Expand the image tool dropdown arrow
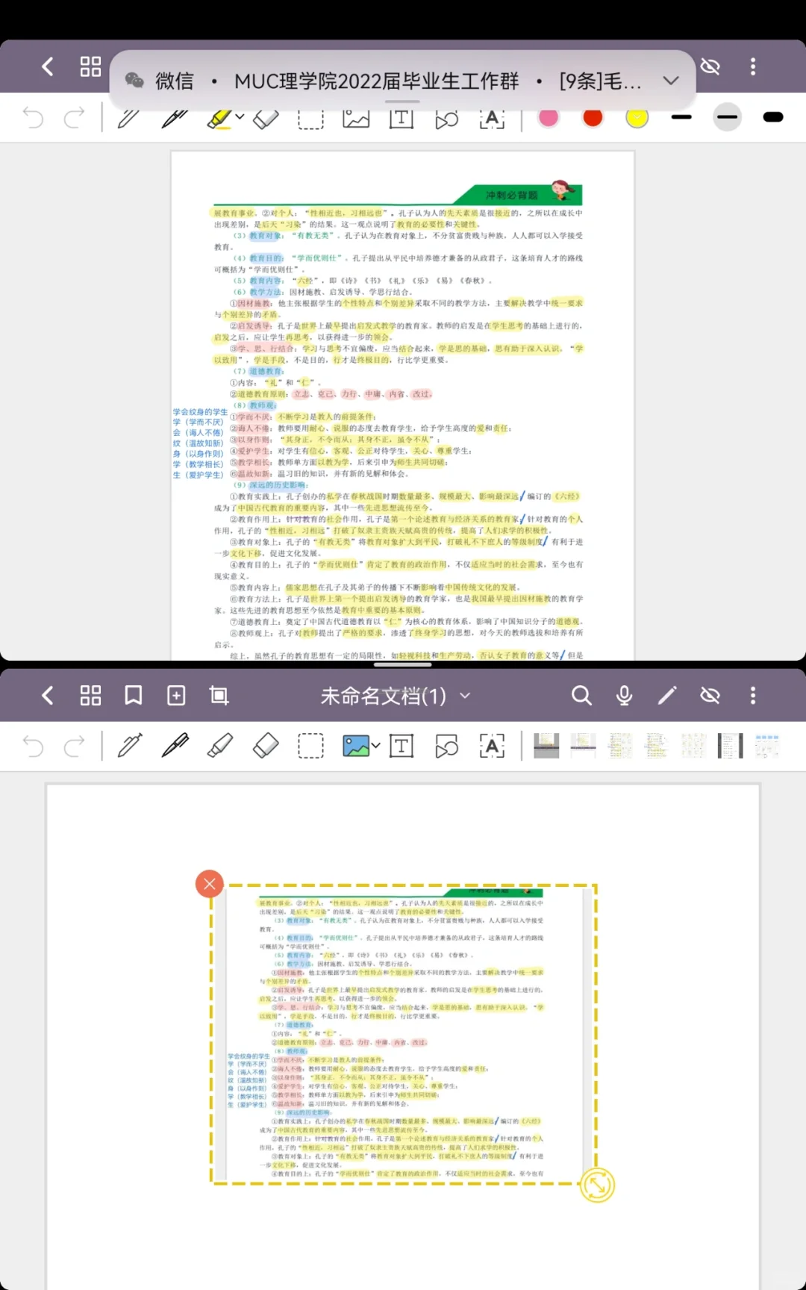806x1290 pixels. (375, 746)
